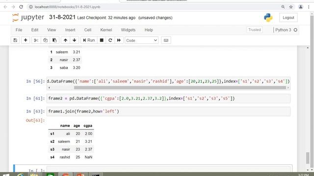The image size is (314, 176).
Task: Click code cell defining frame2
Action: tap(168, 98)
